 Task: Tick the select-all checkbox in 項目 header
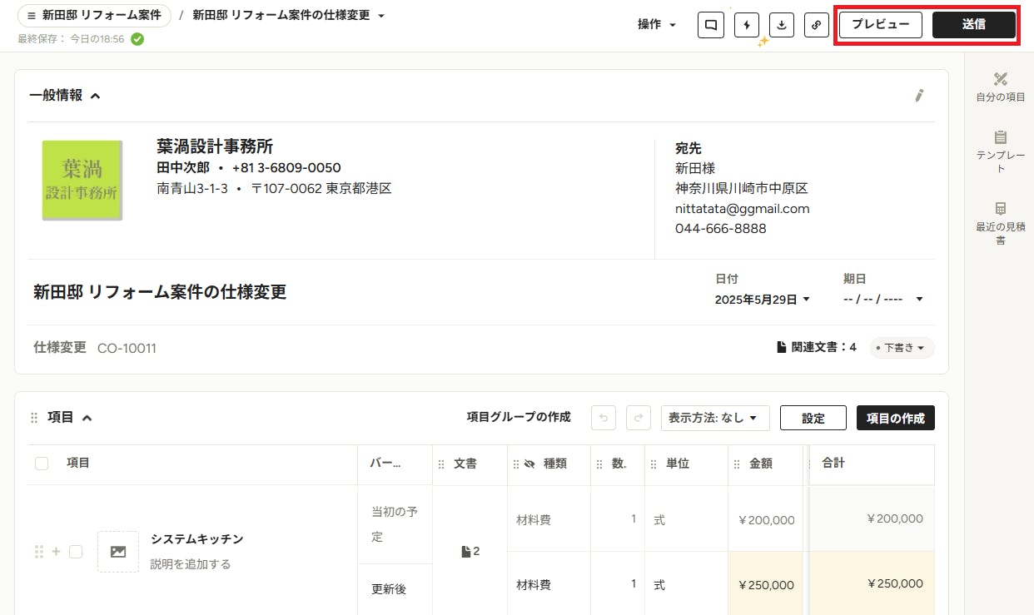42,464
